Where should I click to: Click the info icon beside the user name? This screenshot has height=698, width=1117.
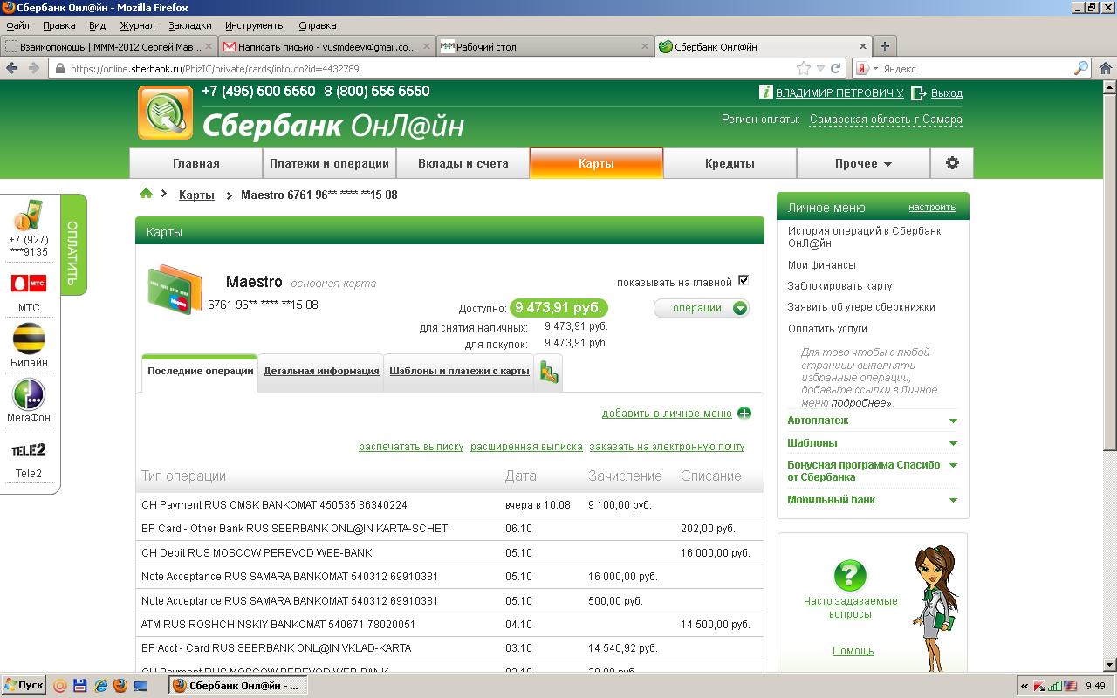point(766,92)
